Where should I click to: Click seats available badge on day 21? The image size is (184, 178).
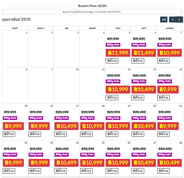[x=164, y=134]
